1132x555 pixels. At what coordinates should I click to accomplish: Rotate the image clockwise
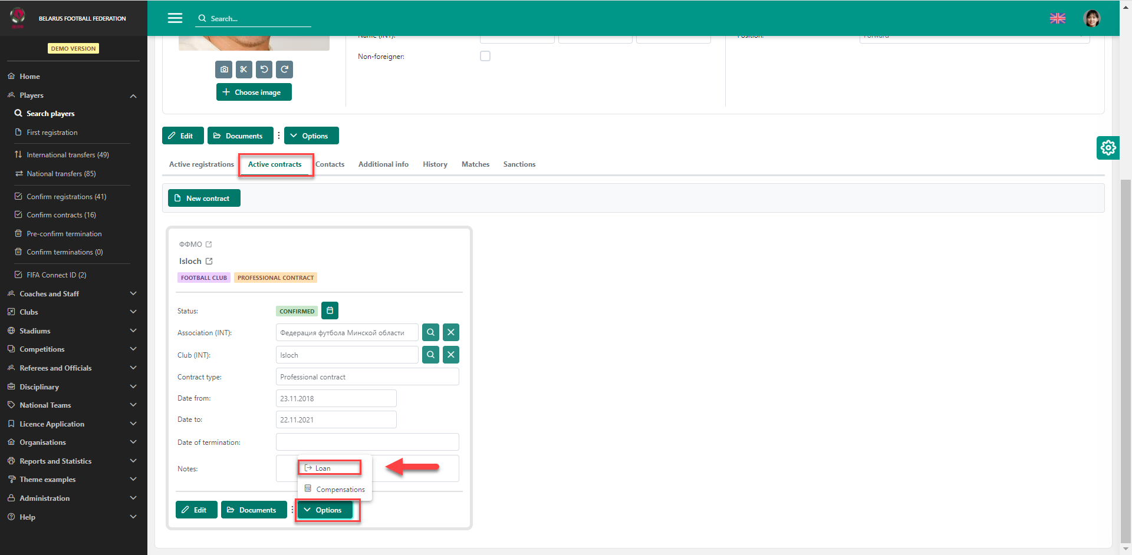click(284, 70)
